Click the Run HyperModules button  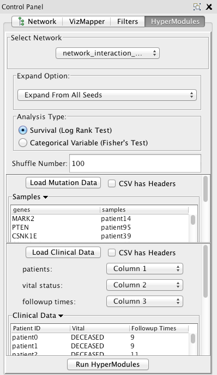click(108, 364)
